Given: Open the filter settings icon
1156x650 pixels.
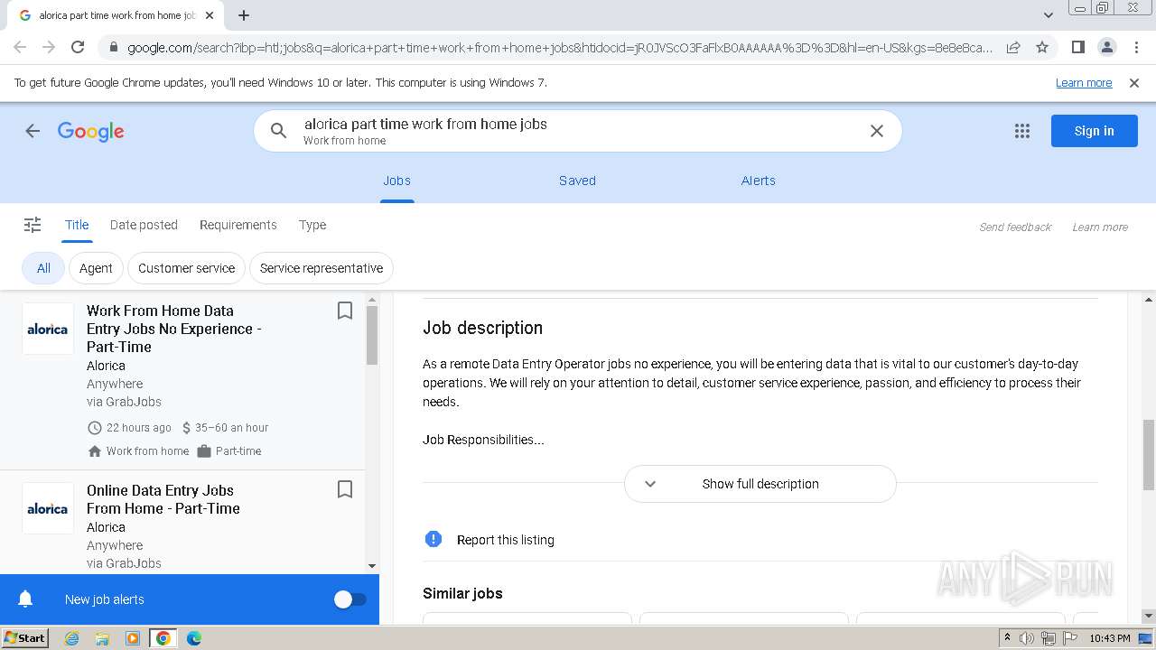Looking at the screenshot, I should (33, 225).
